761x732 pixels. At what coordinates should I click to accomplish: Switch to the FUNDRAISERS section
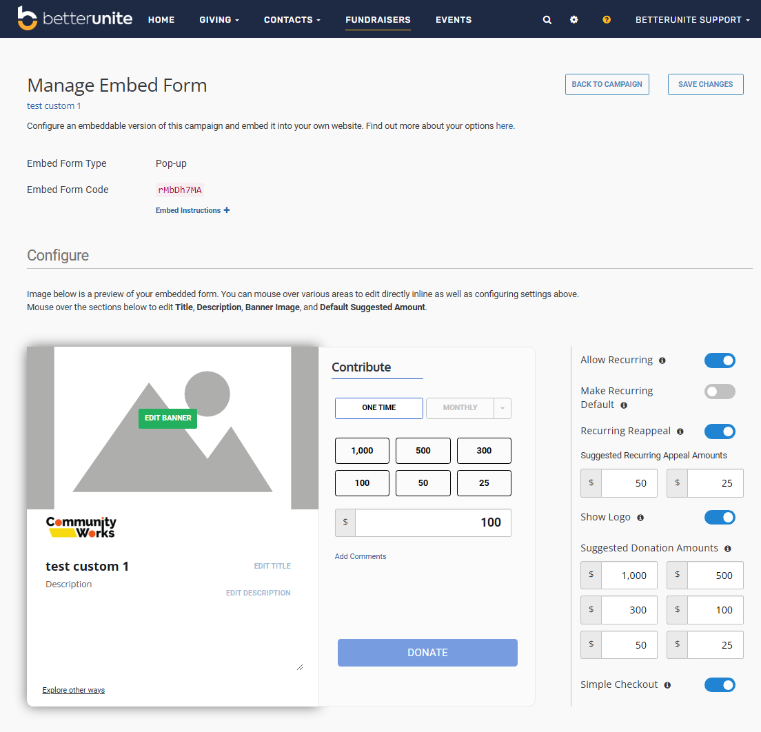click(378, 19)
